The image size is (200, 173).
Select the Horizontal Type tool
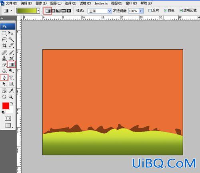pyautogui.click(x=11, y=77)
